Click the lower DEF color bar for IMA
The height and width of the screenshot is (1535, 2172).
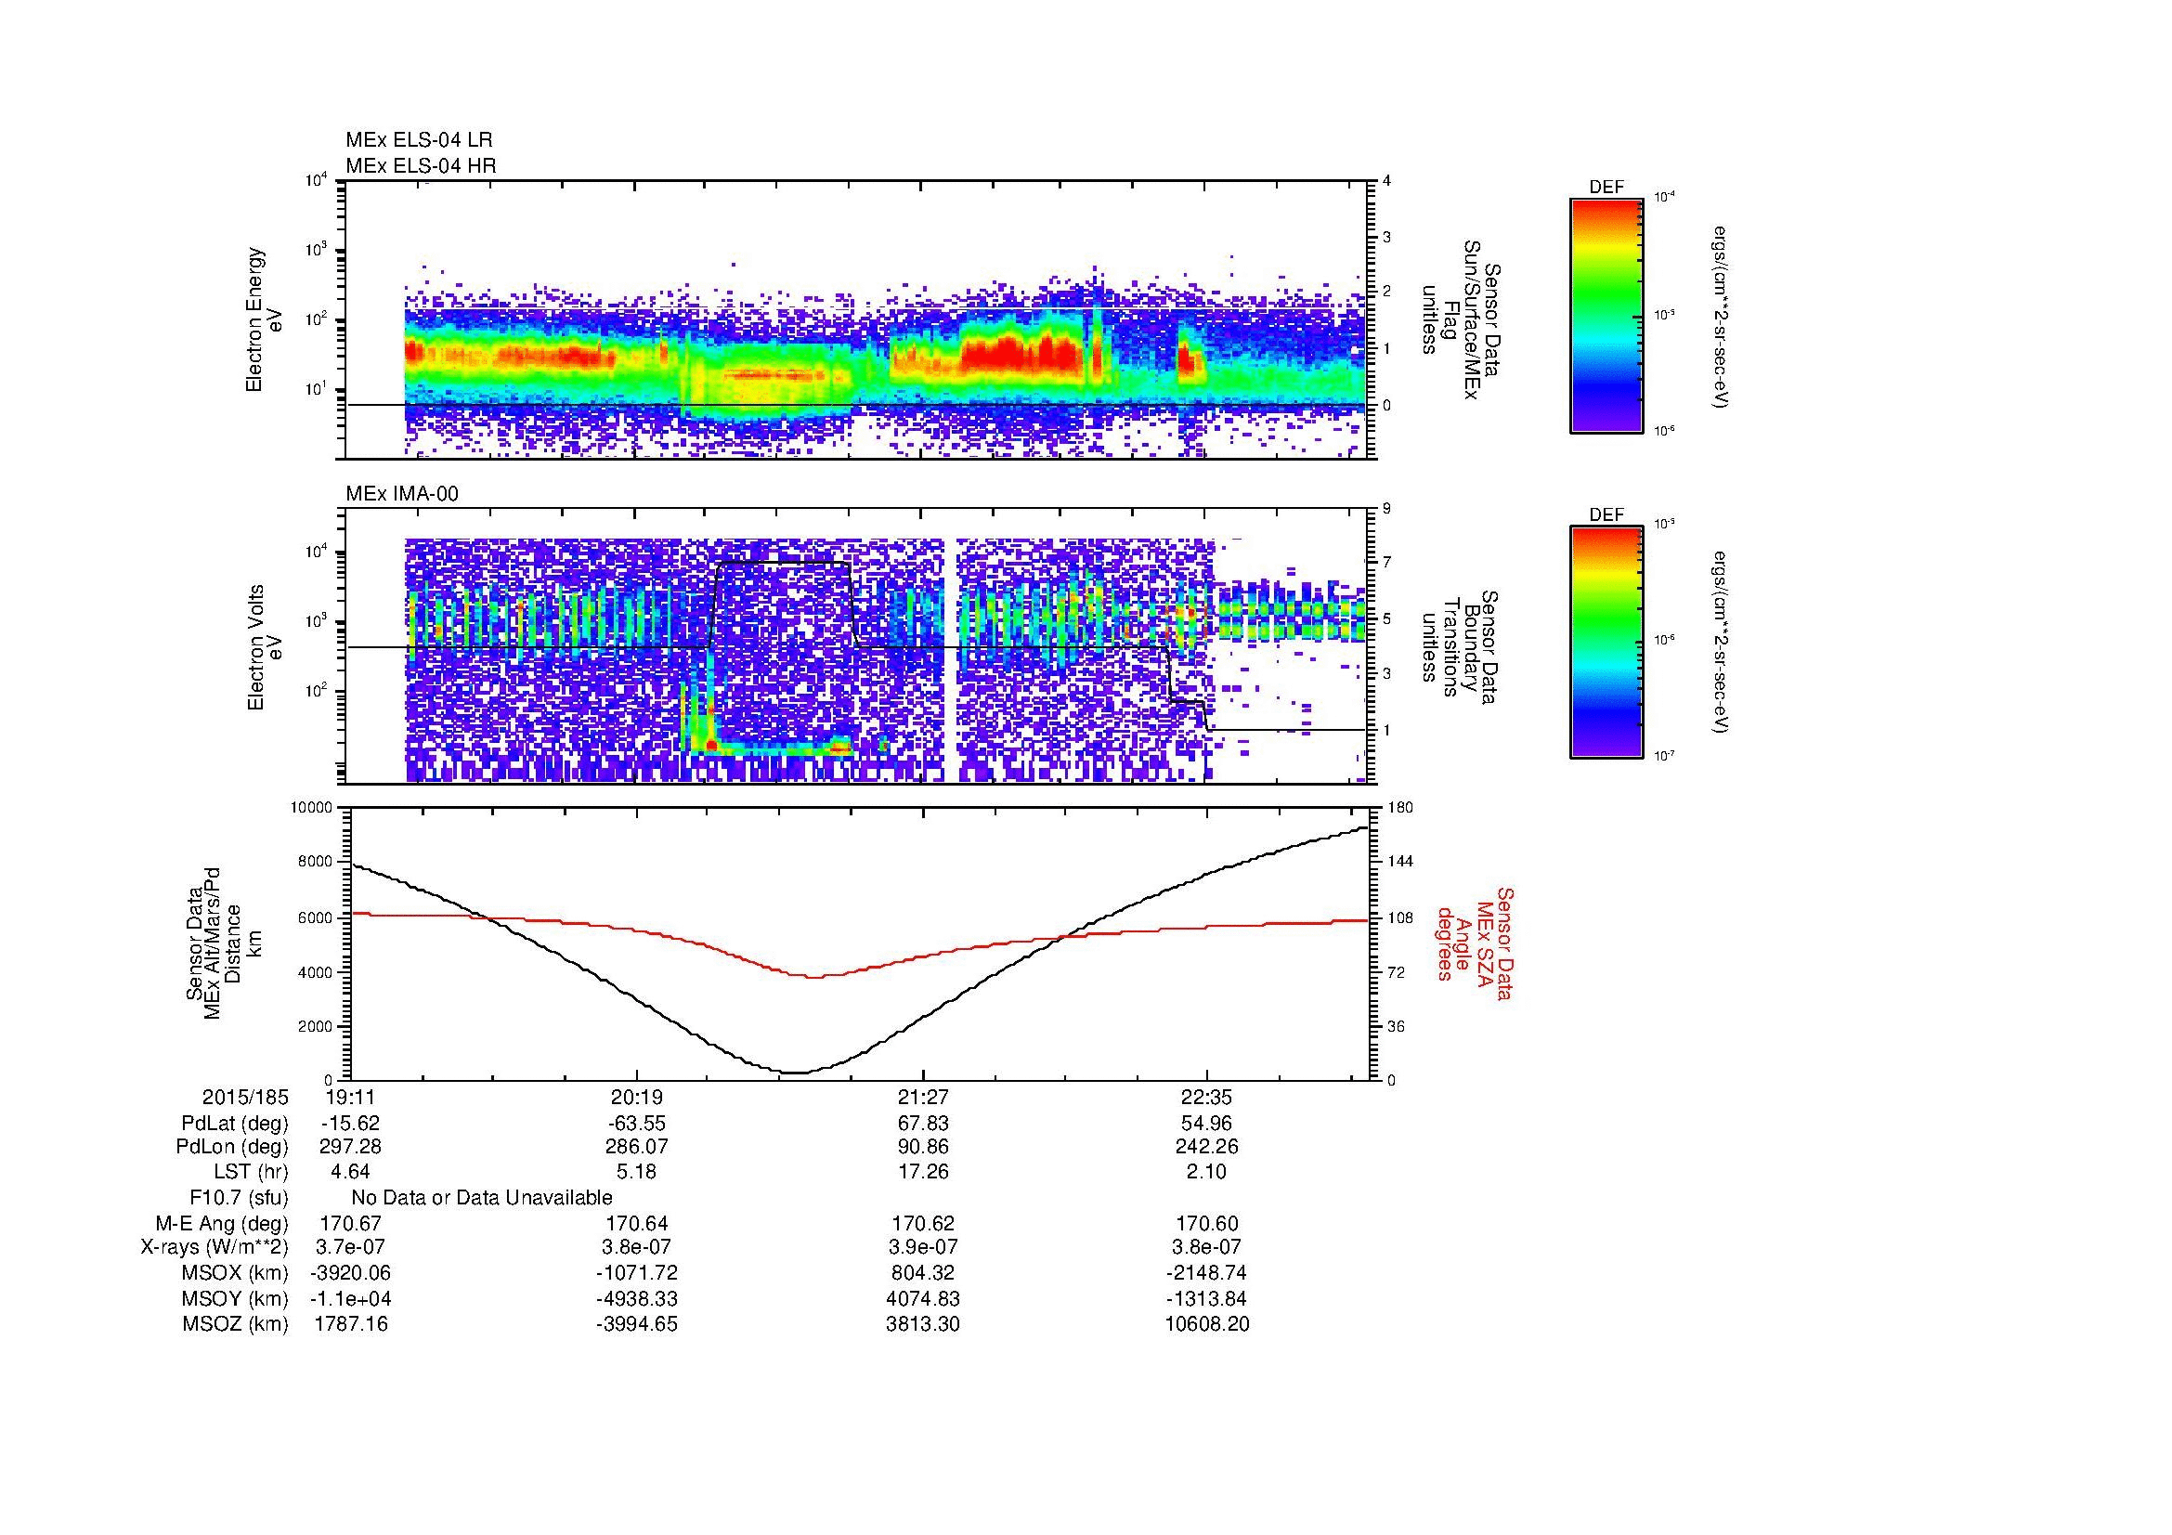pyautogui.click(x=1606, y=644)
